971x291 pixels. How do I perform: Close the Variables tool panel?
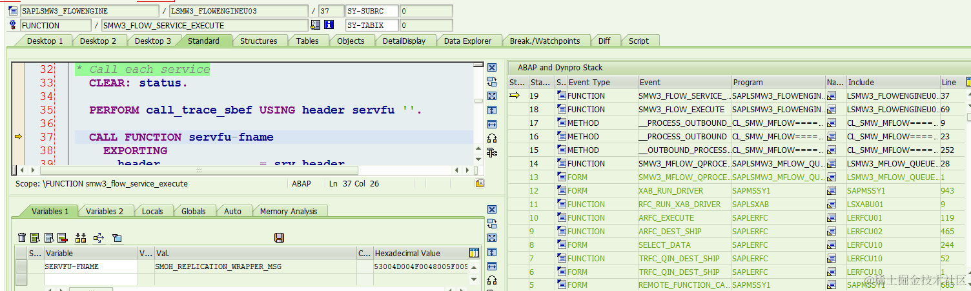click(x=492, y=210)
